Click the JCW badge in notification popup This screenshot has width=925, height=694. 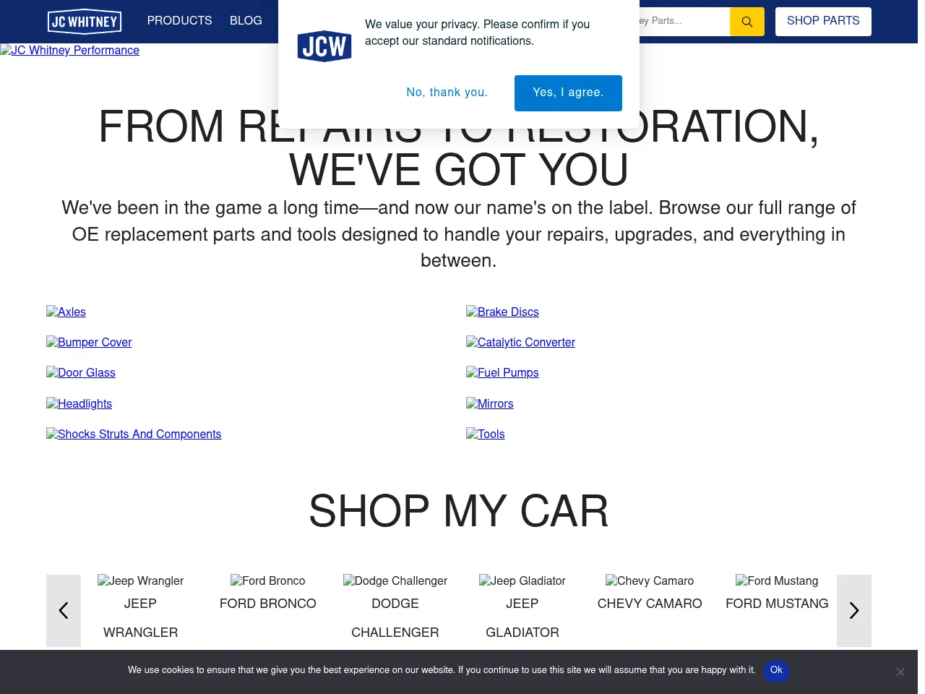[324, 46]
